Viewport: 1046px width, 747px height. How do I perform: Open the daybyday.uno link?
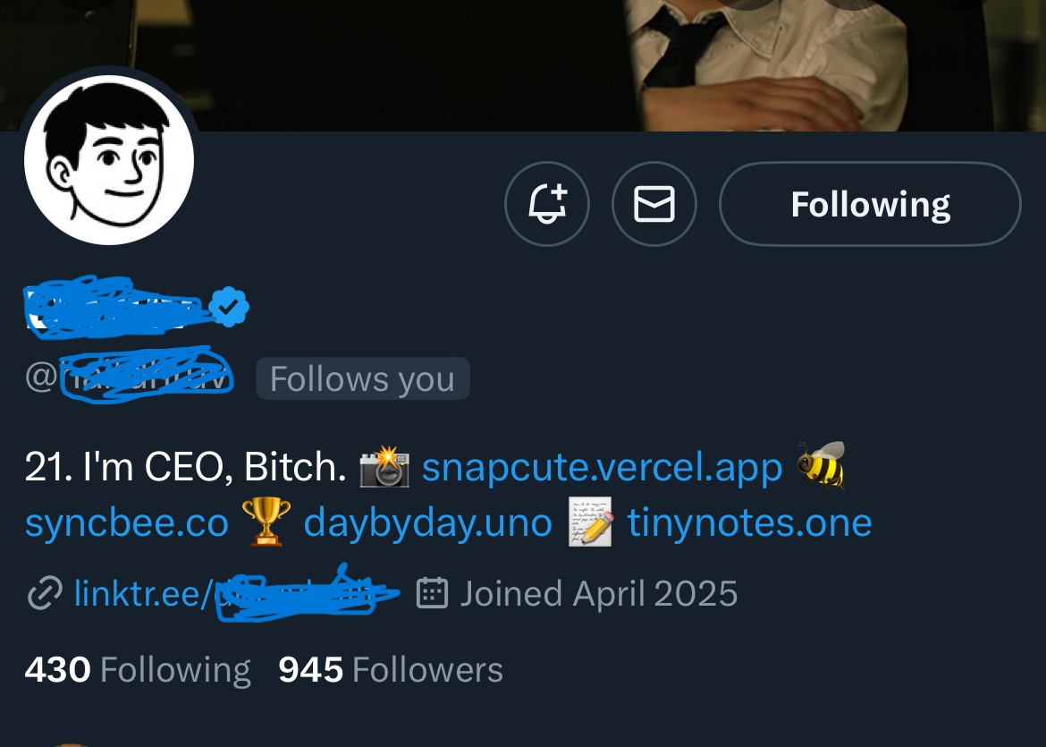click(x=427, y=522)
